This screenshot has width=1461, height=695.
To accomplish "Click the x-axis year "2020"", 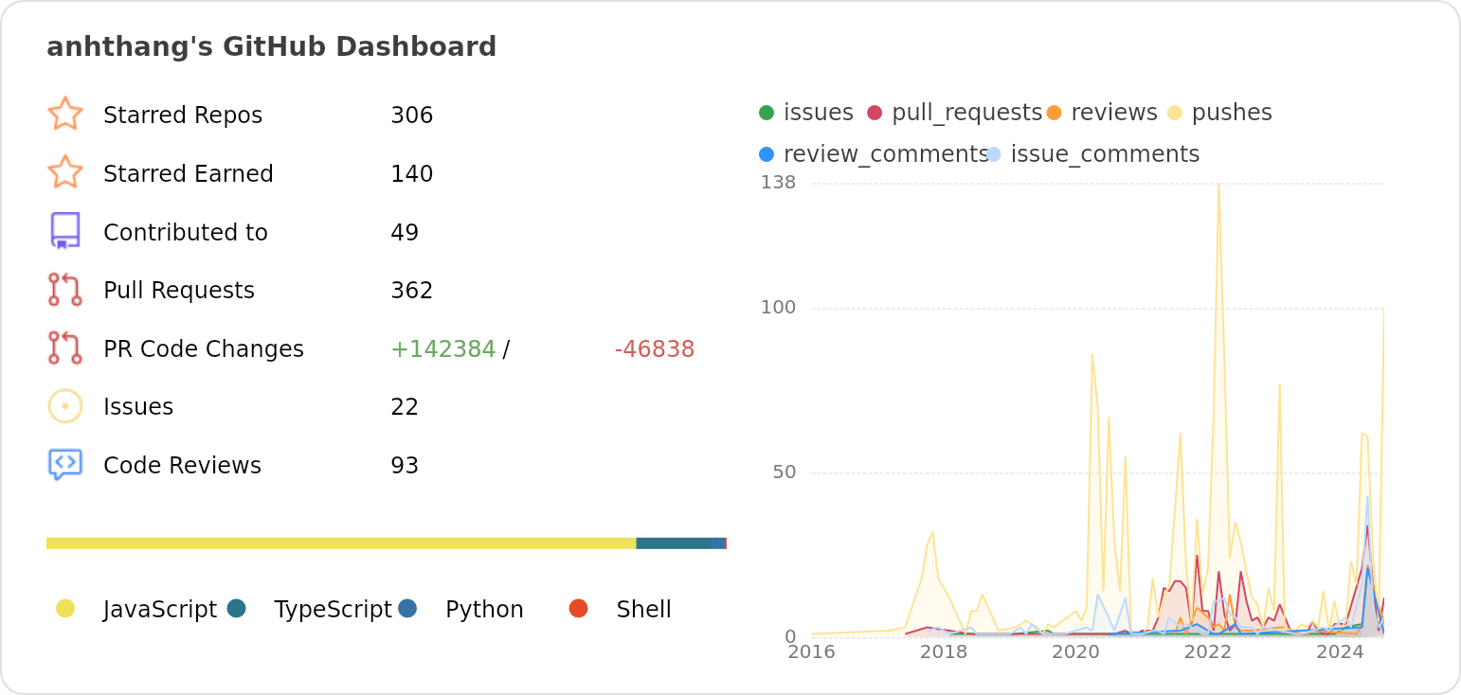I will coord(1075,652).
